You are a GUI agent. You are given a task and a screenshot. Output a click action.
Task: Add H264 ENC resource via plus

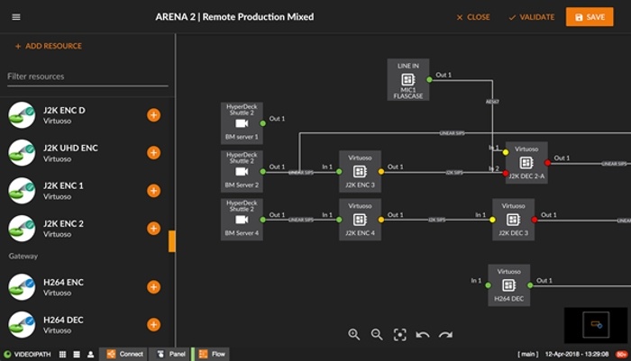point(153,287)
